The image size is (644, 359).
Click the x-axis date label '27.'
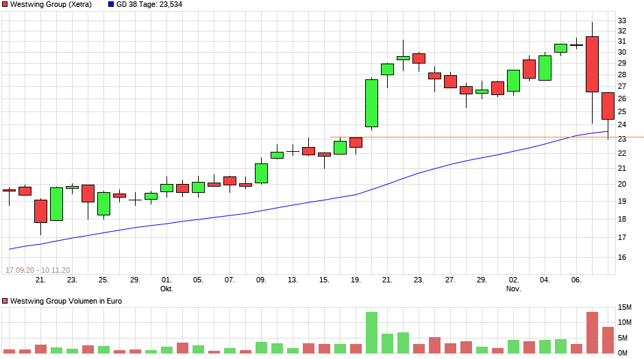(x=450, y=280)
